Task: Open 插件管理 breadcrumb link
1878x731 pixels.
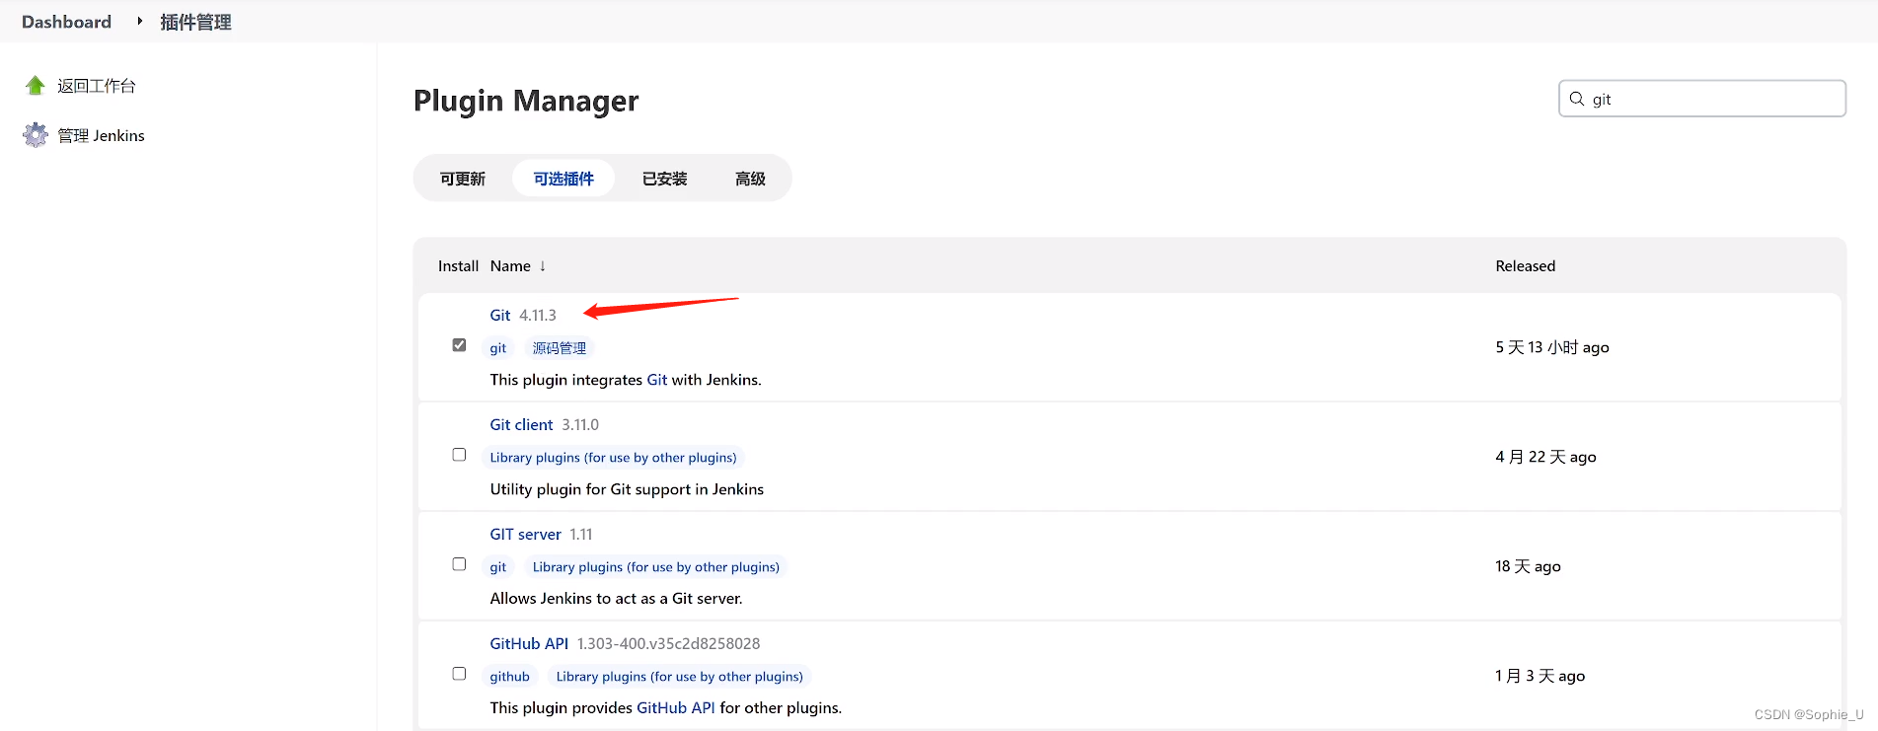Action: pos(195,22)
